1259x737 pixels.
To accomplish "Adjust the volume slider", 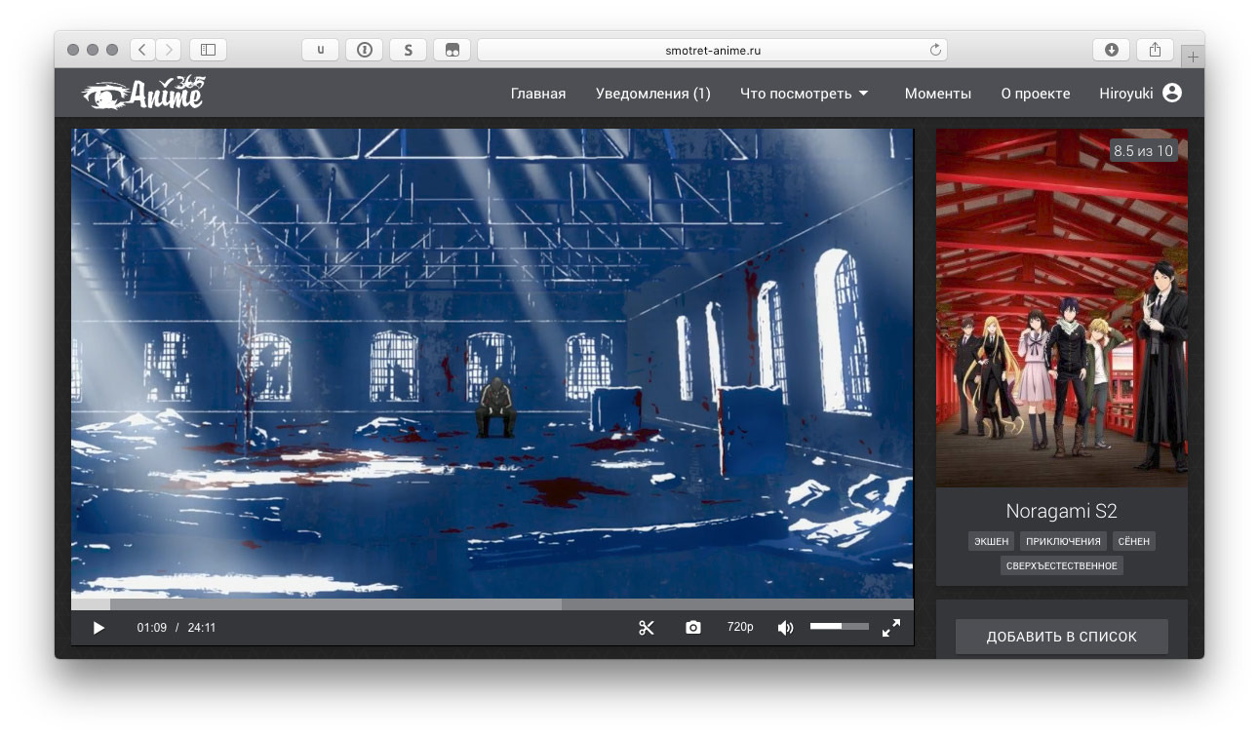I will coord(839,626).
